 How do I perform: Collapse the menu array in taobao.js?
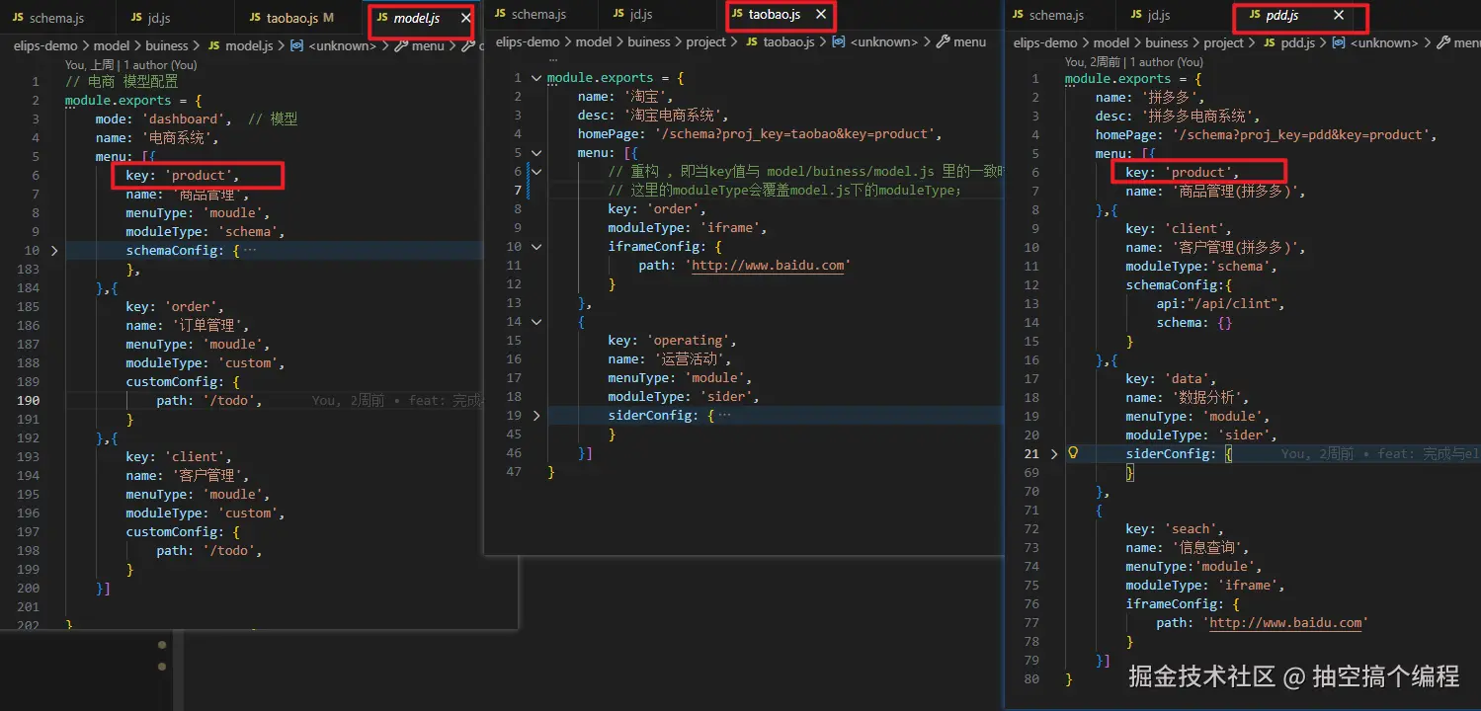click(x=536, y=153)
